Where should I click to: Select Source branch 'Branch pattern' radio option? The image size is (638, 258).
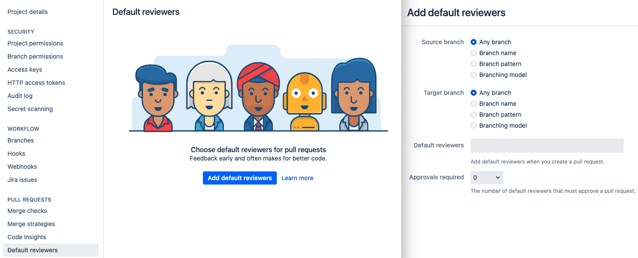(x=474, y=64)
